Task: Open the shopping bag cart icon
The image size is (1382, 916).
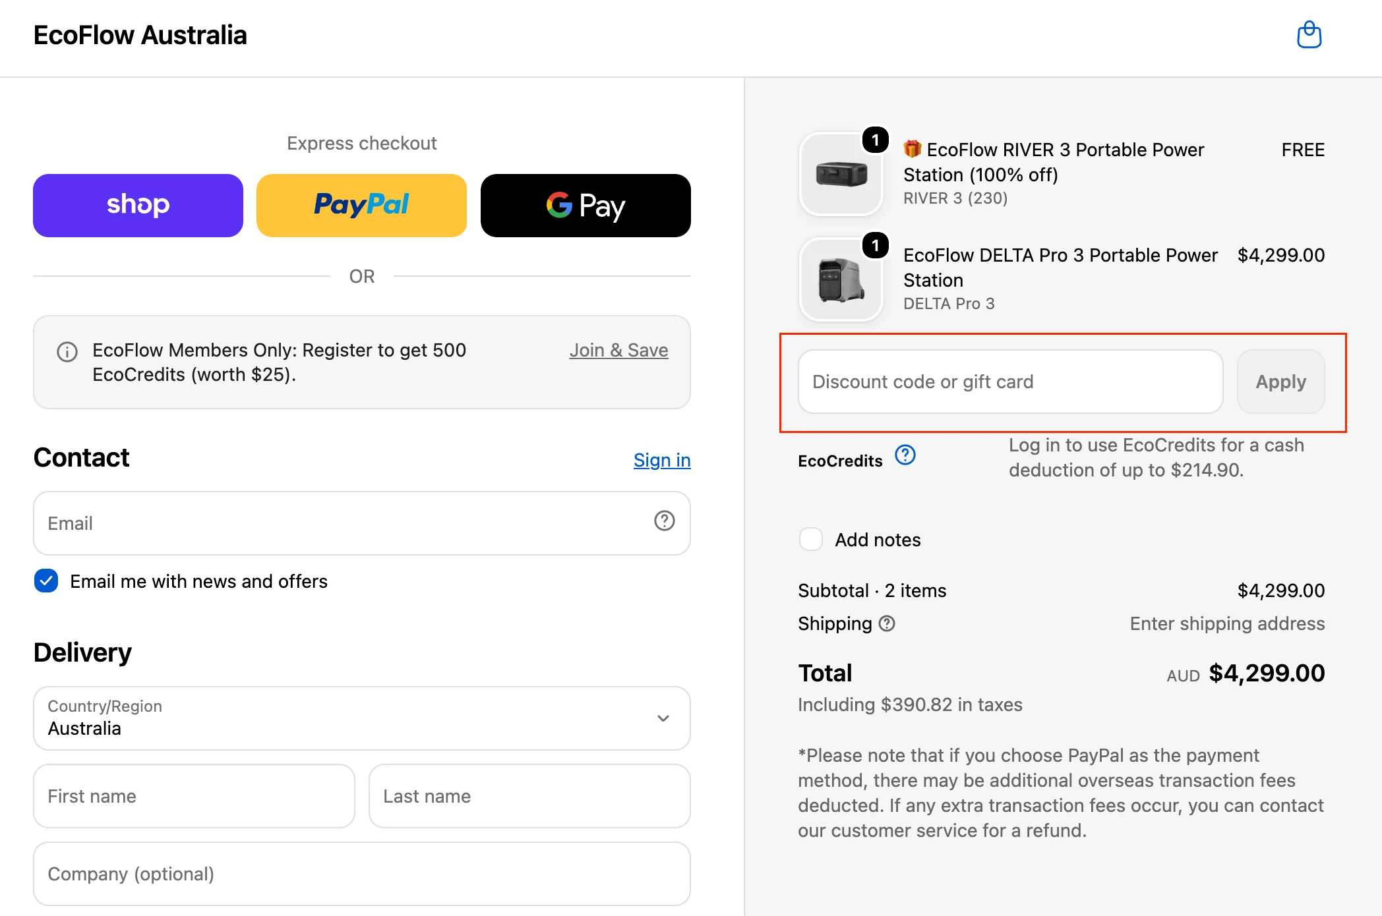Action: coord(1309,35)
